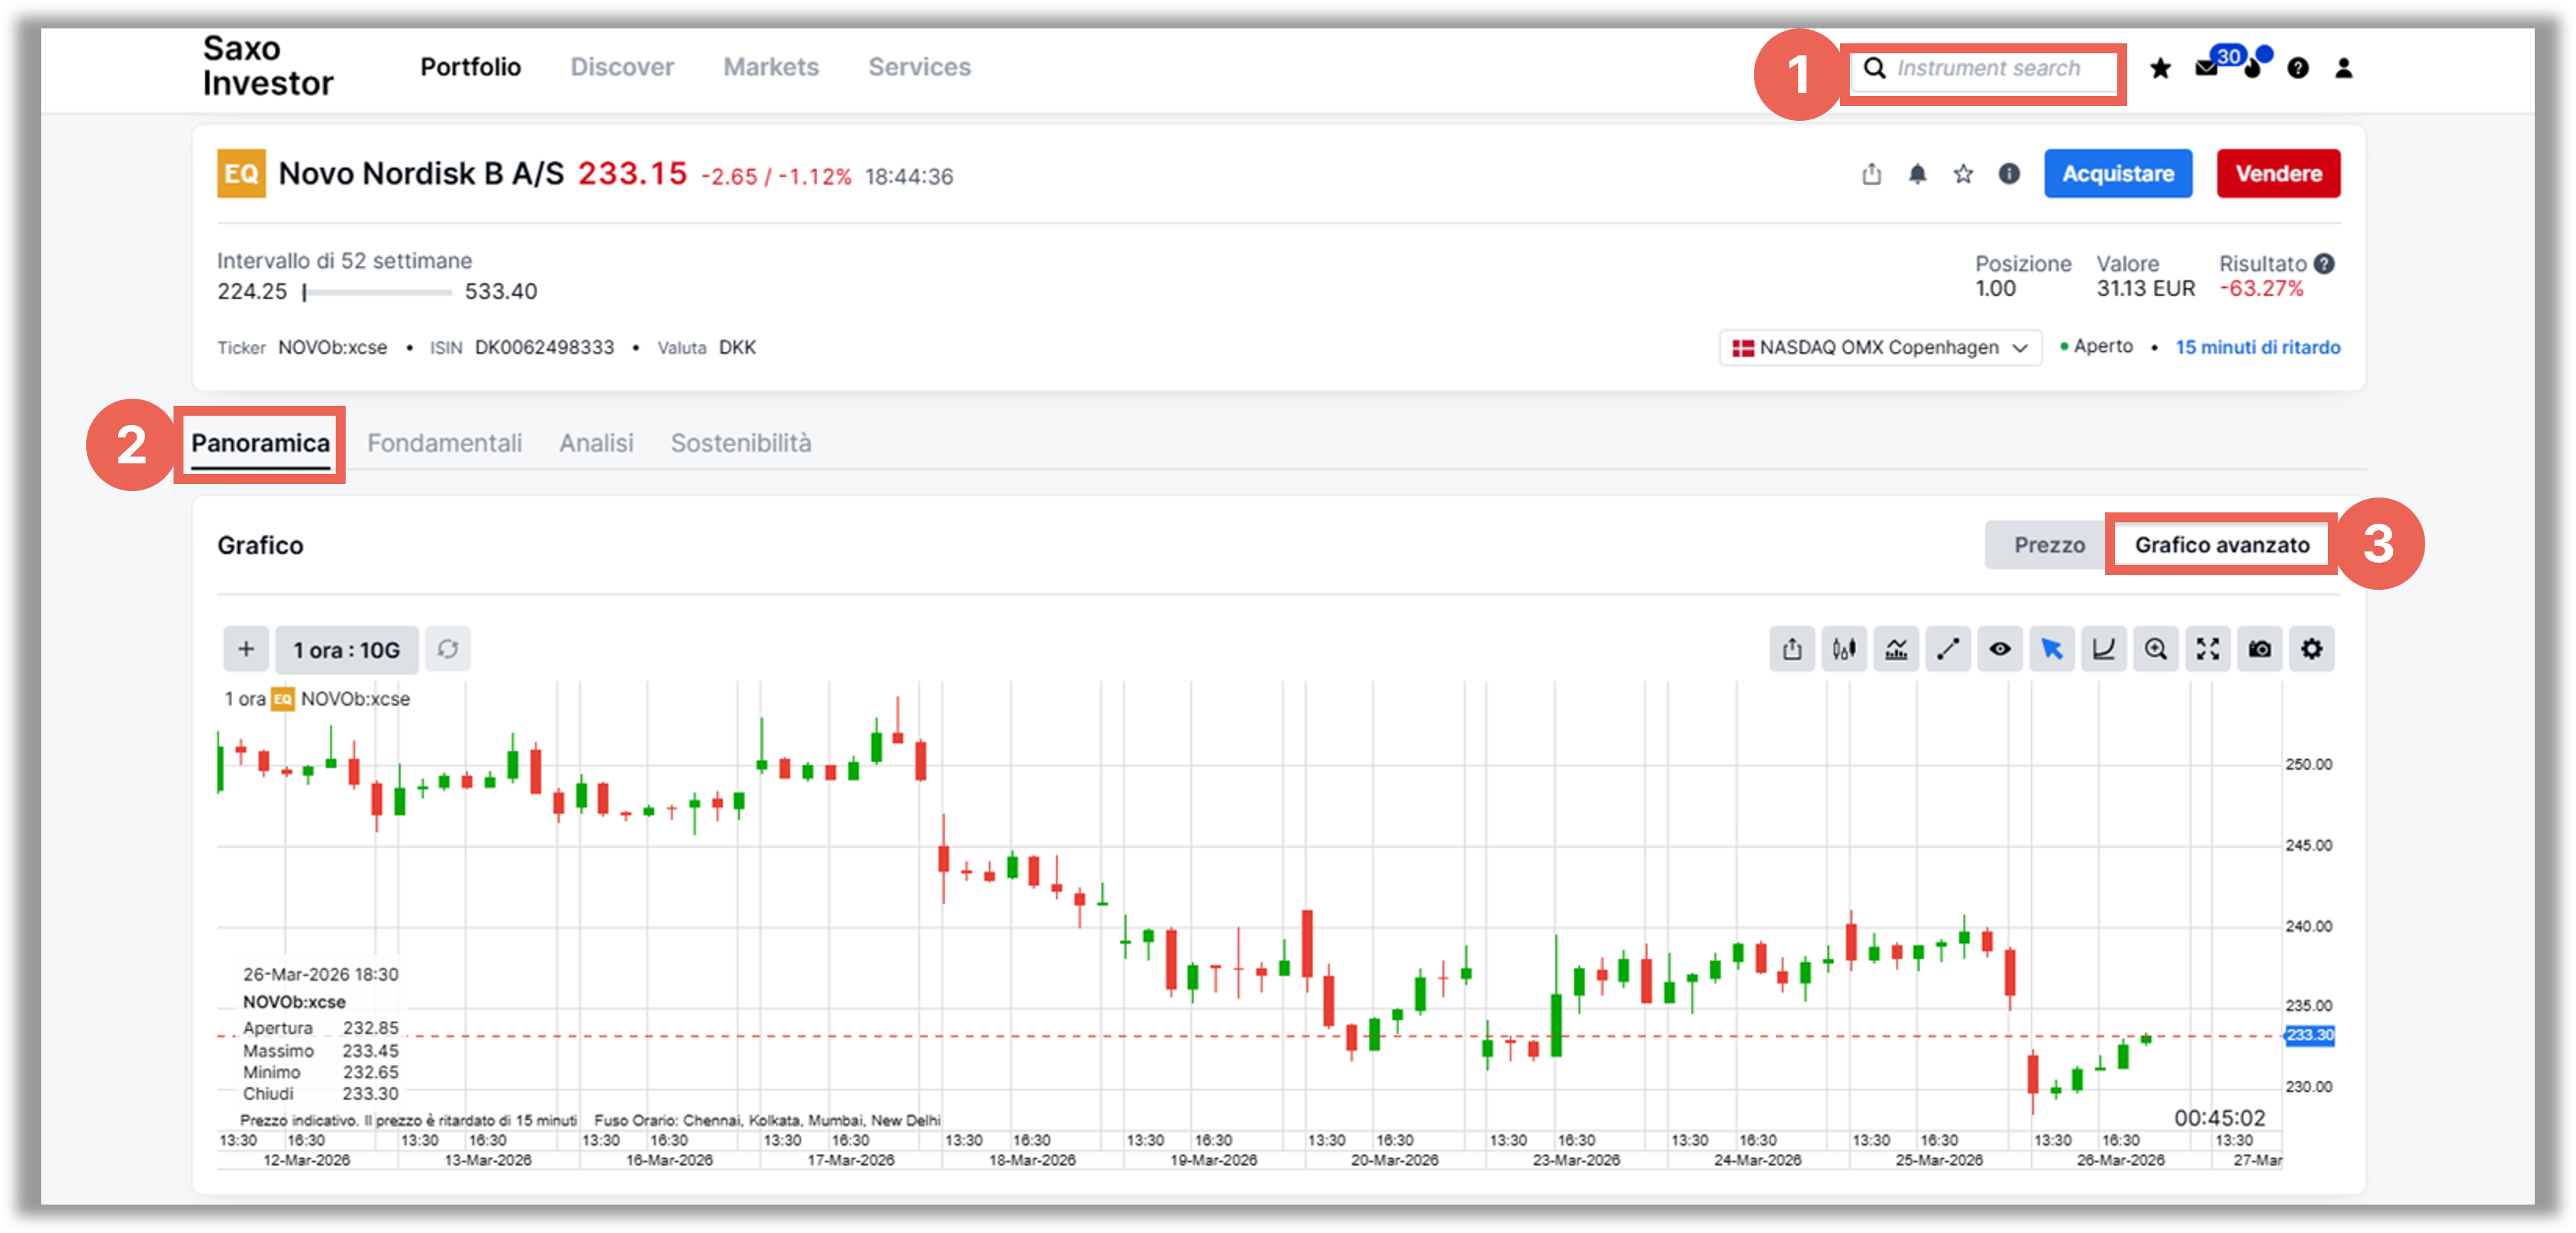Set a price alert with the bell icon
Screen dimensions: 2576x1233
[x=1917, y=174]
